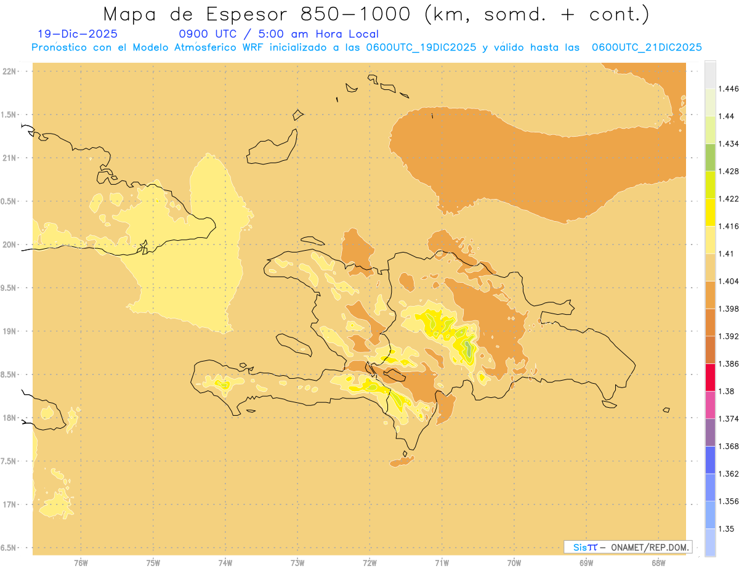Click the '22N' latitude label
The height and width of the screenshot is (571, 739).
10,71
